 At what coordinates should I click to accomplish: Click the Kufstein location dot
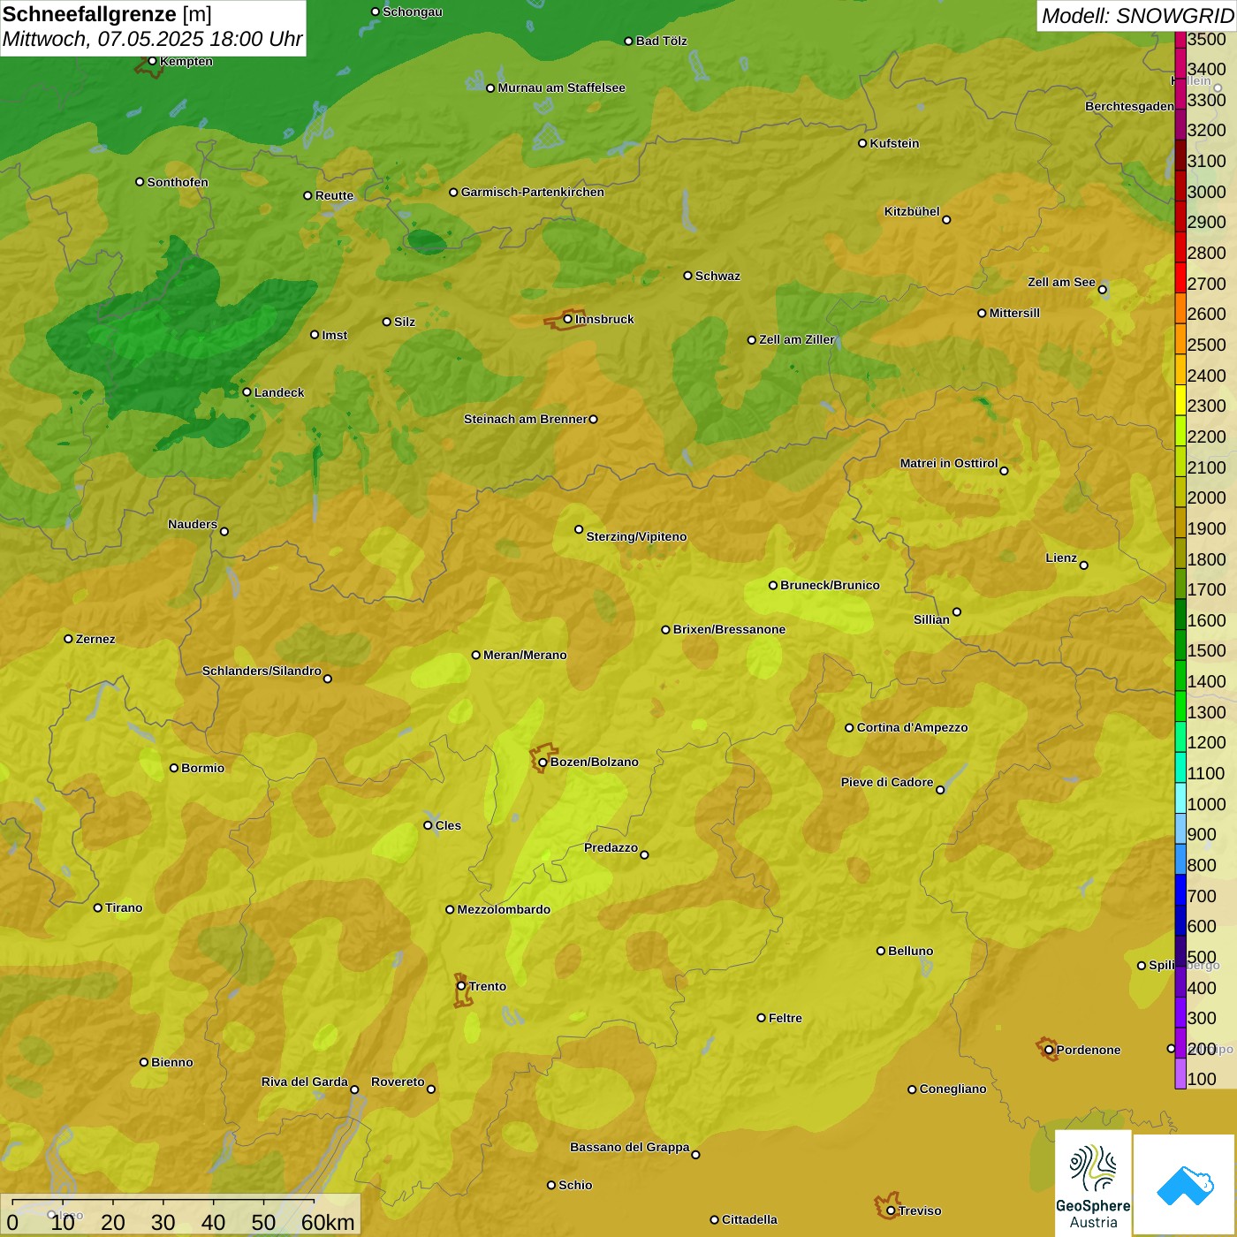click(x=862, y=143)
